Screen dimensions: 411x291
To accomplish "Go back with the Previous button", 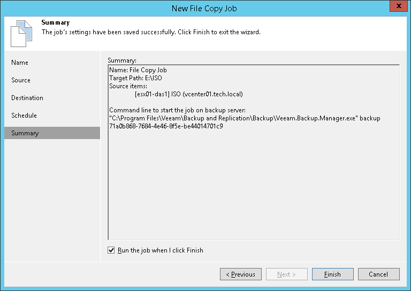I will tap(240, 274).
